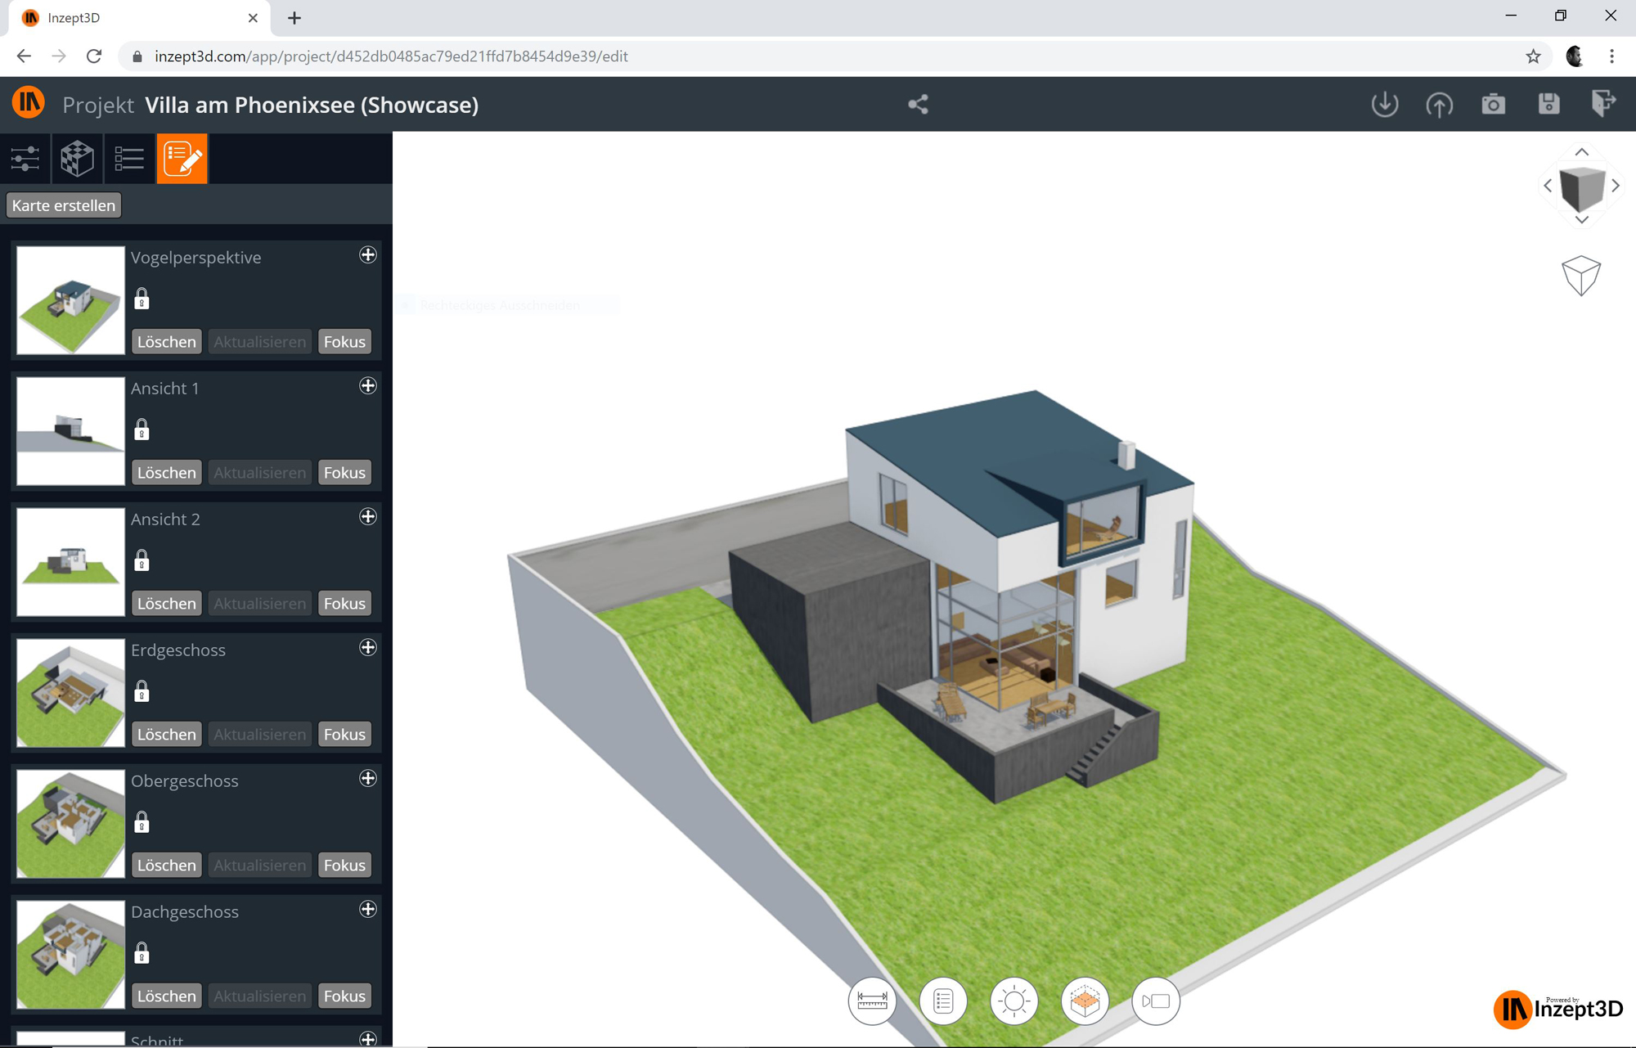Click the floor section plane icon
This screenshot has width=1636, height=1048.
1085,1001
